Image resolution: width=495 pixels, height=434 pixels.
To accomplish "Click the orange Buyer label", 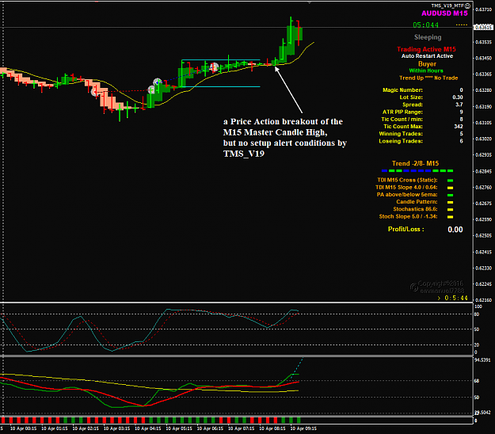I will tap(427, 64).
